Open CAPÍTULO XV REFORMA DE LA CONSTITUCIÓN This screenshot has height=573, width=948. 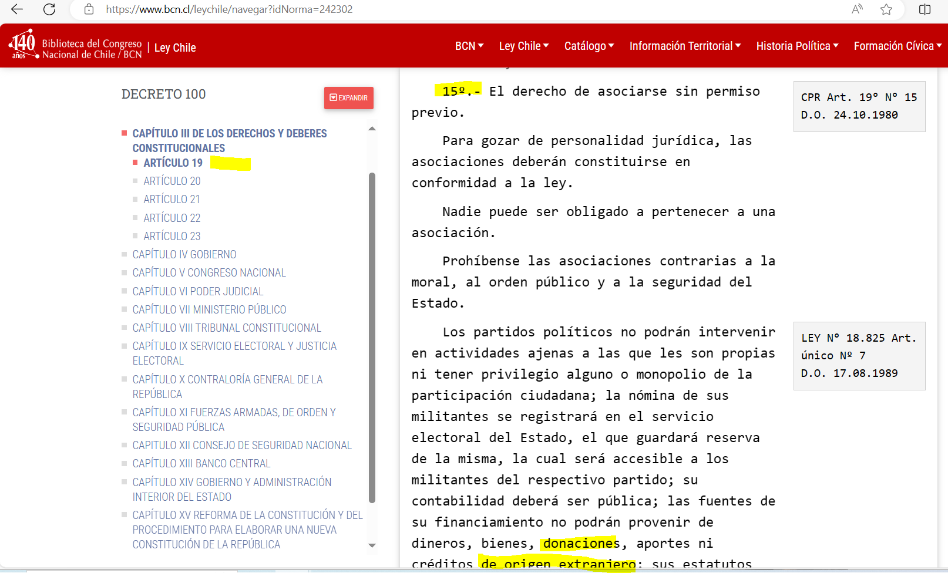[247, 530]
